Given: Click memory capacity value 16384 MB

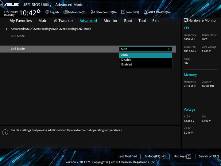Looking at the screenshot, I should [207, 86].
